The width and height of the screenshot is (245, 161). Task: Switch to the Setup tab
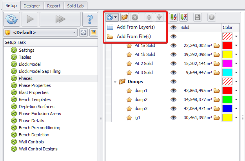[11, 5]
